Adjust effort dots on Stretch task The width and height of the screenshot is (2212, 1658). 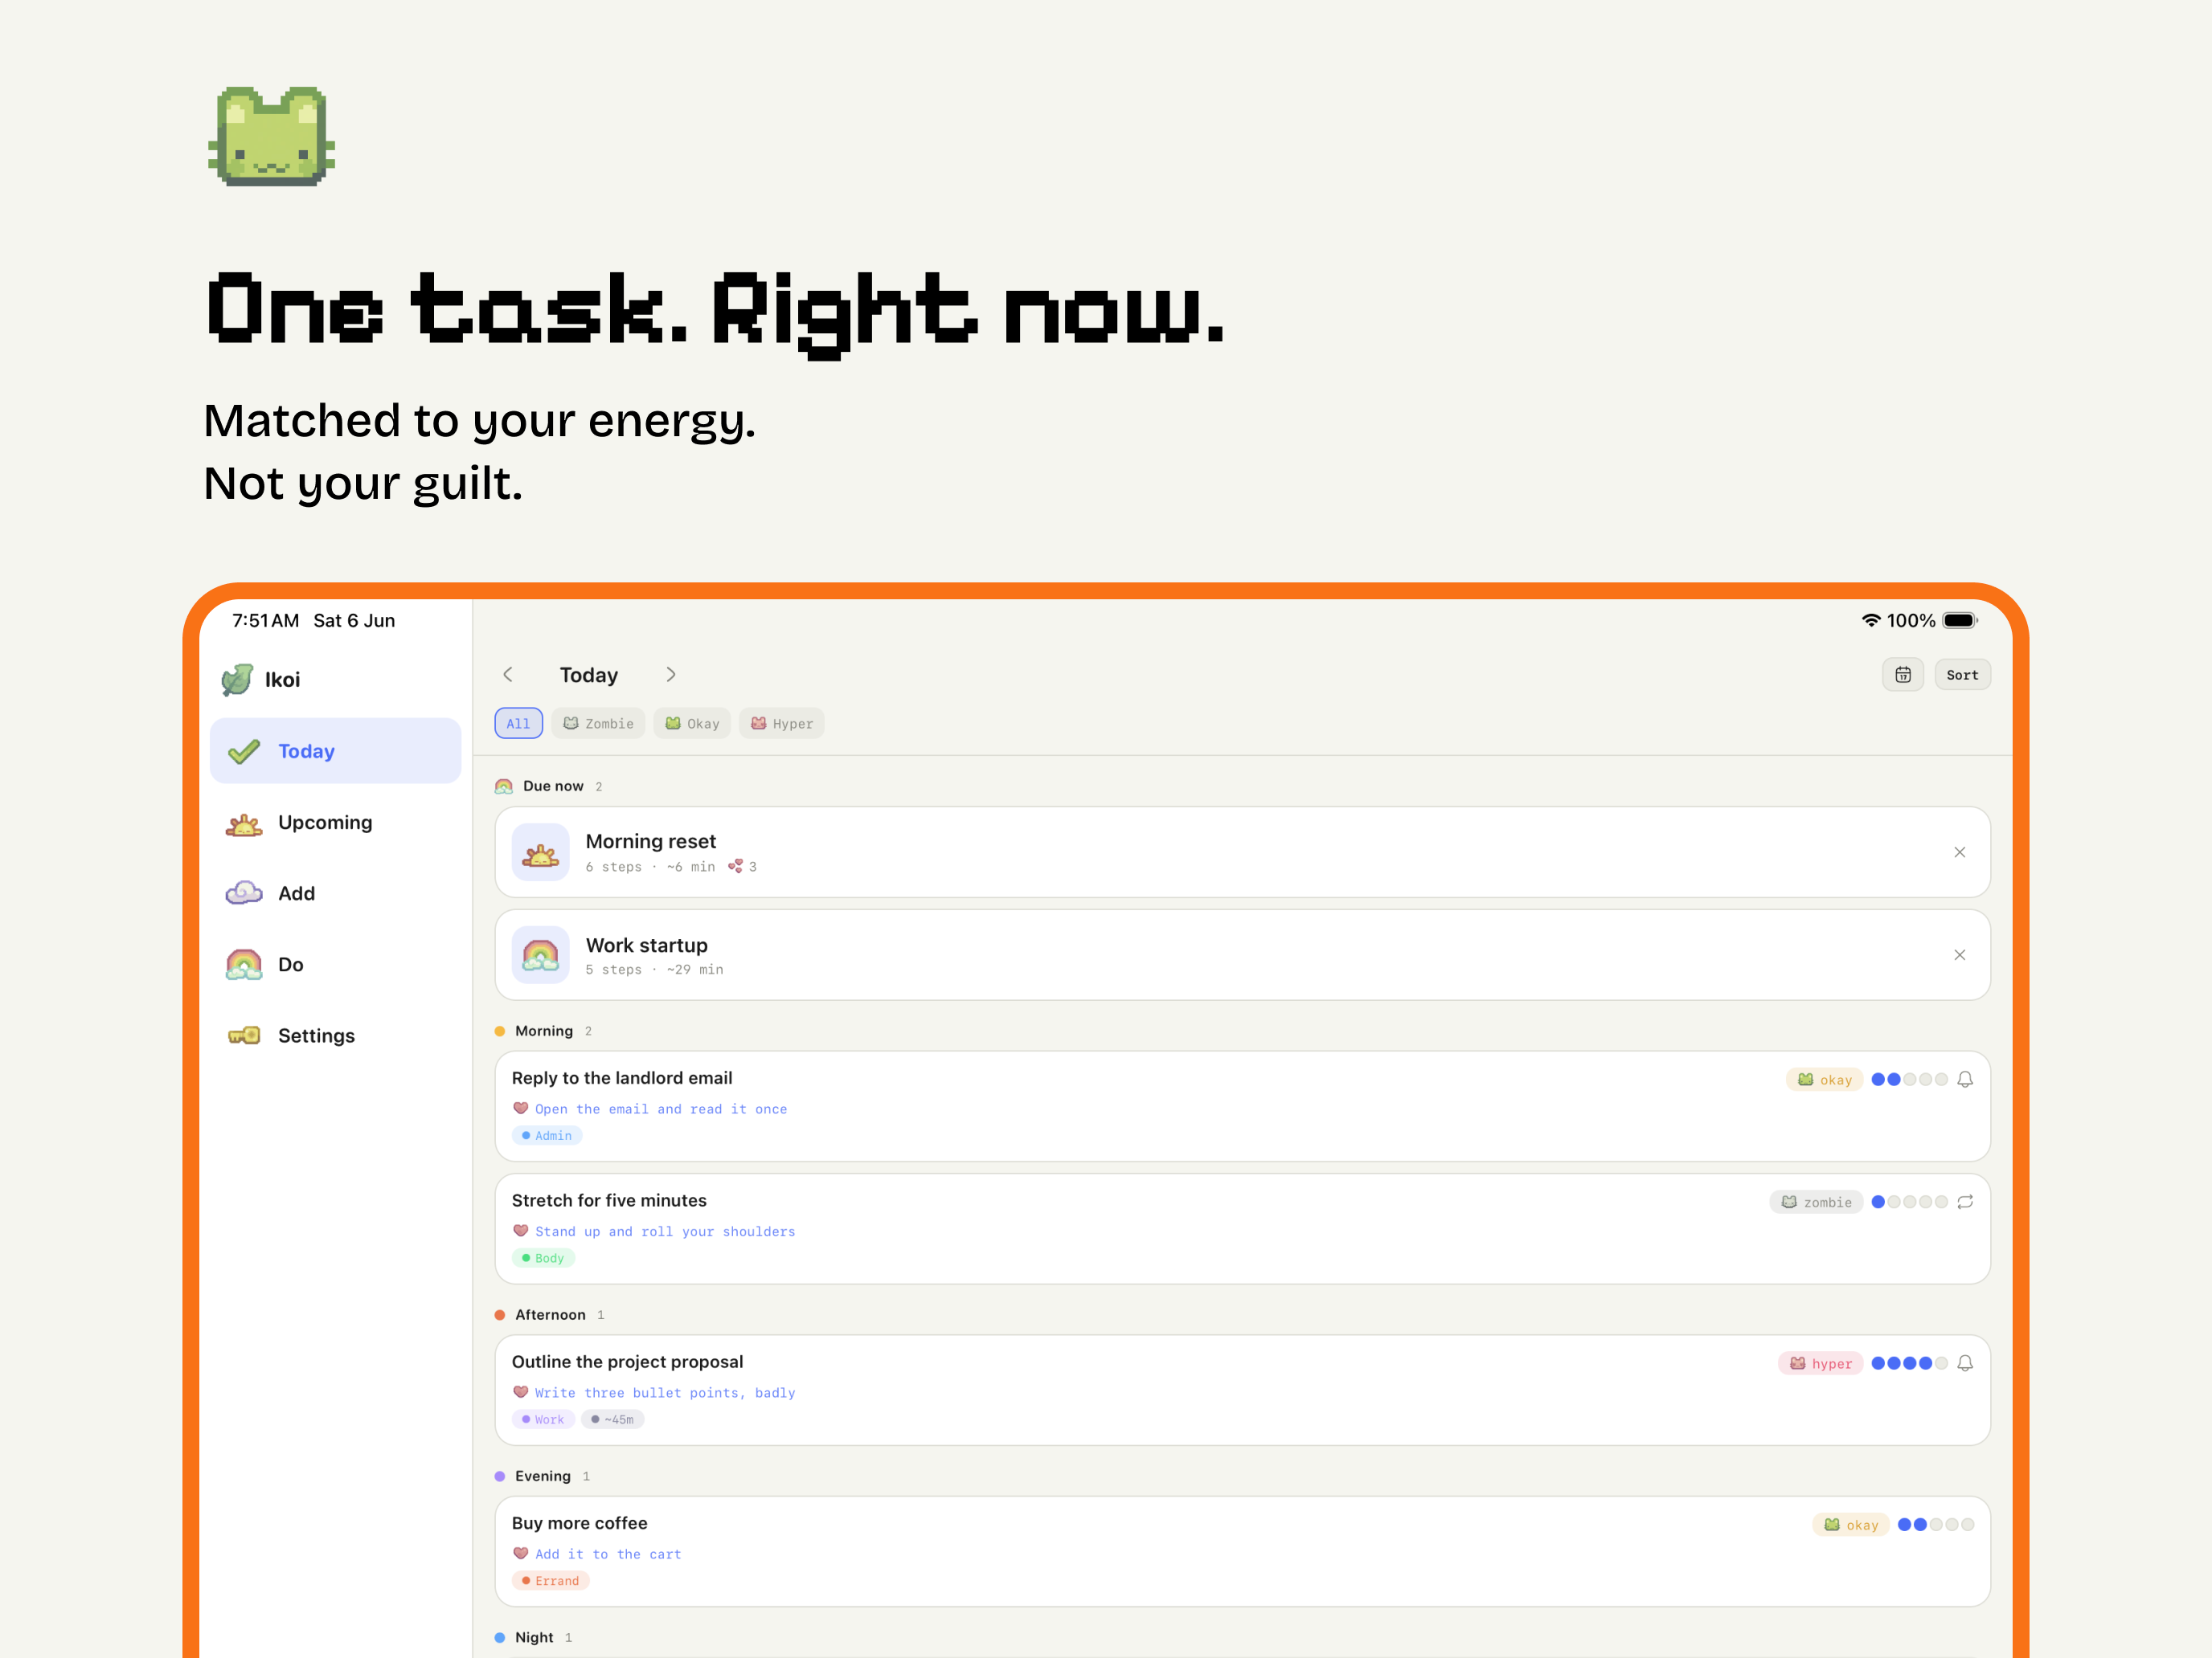pyautogui.click(x=1909, y=1203)
